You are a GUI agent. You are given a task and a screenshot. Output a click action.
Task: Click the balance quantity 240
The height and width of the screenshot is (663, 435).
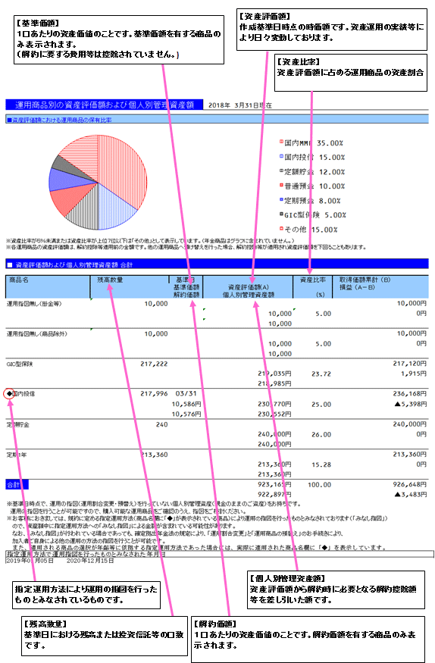click(x=162, y=424)
